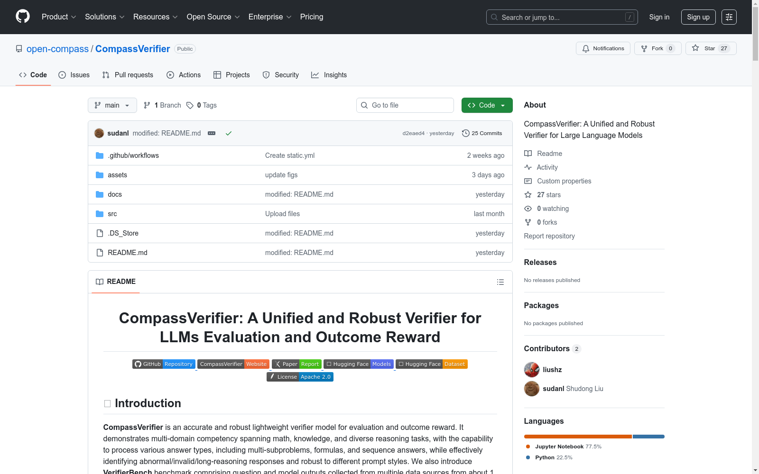The width and height of the screenshot is (759, 474).
Task: Open the 0 Tags link
Action: [x=202, y=105]
